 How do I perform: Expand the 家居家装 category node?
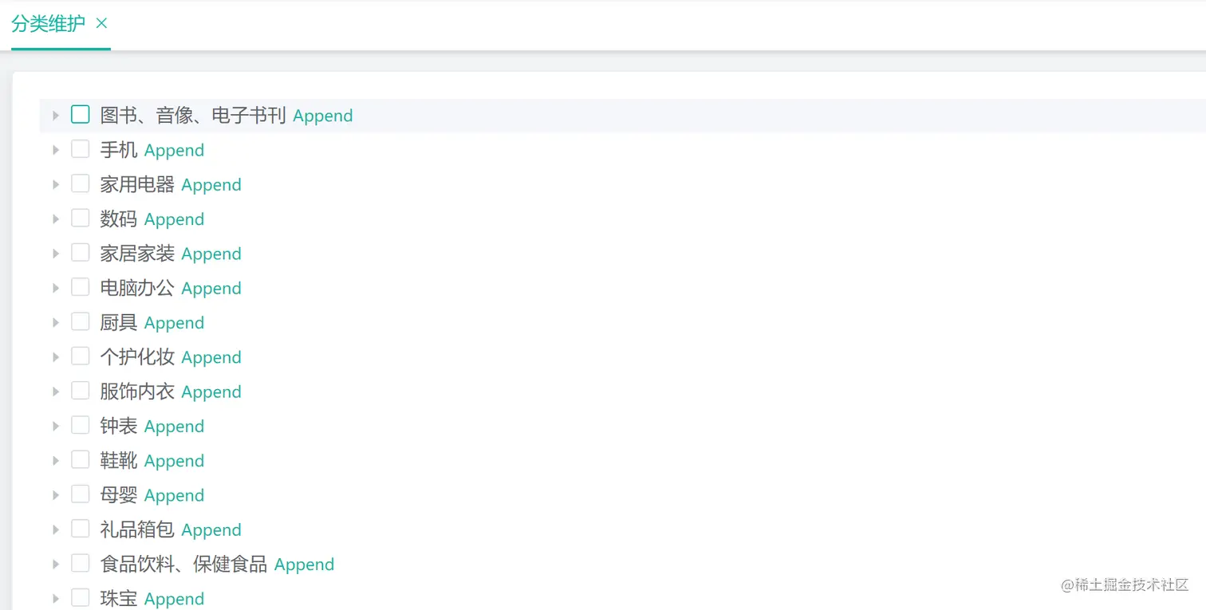(x=56, y=254)
